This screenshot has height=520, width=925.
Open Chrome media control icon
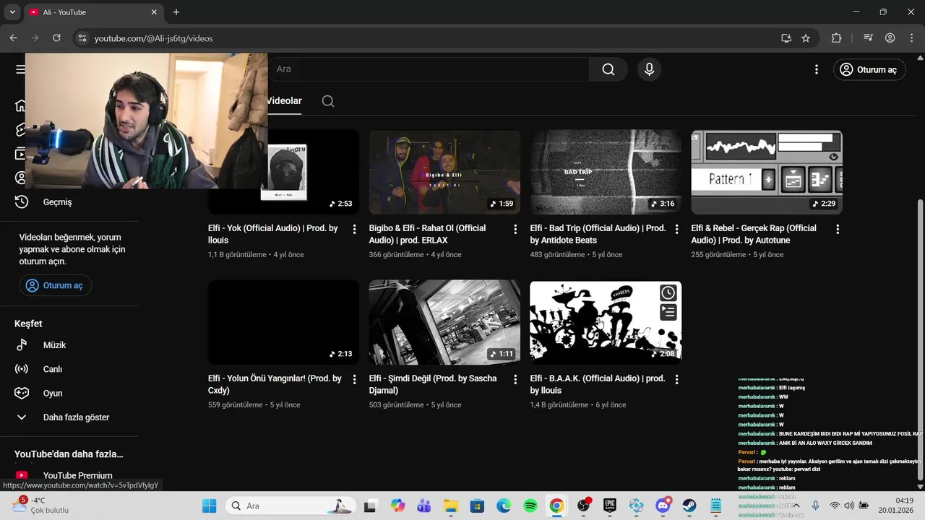tap(869, 38)
